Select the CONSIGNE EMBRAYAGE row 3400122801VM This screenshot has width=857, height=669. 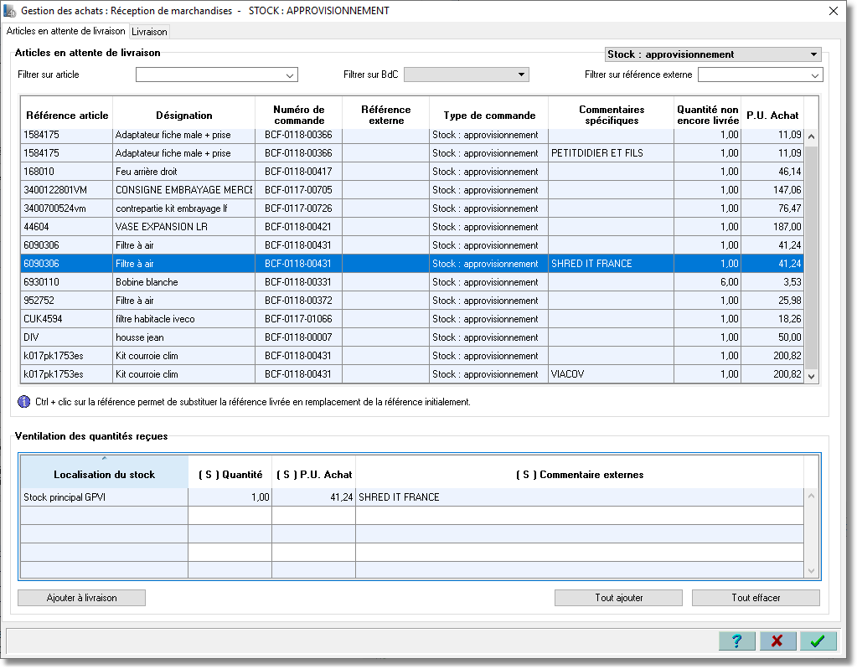412,190
